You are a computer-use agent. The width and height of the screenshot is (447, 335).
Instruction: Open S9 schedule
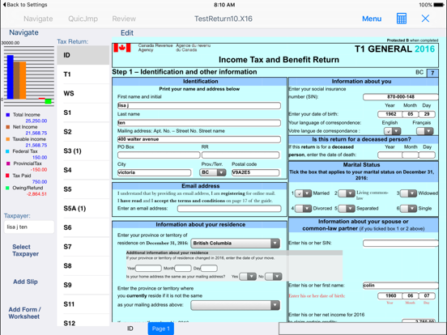click(83, 285)
